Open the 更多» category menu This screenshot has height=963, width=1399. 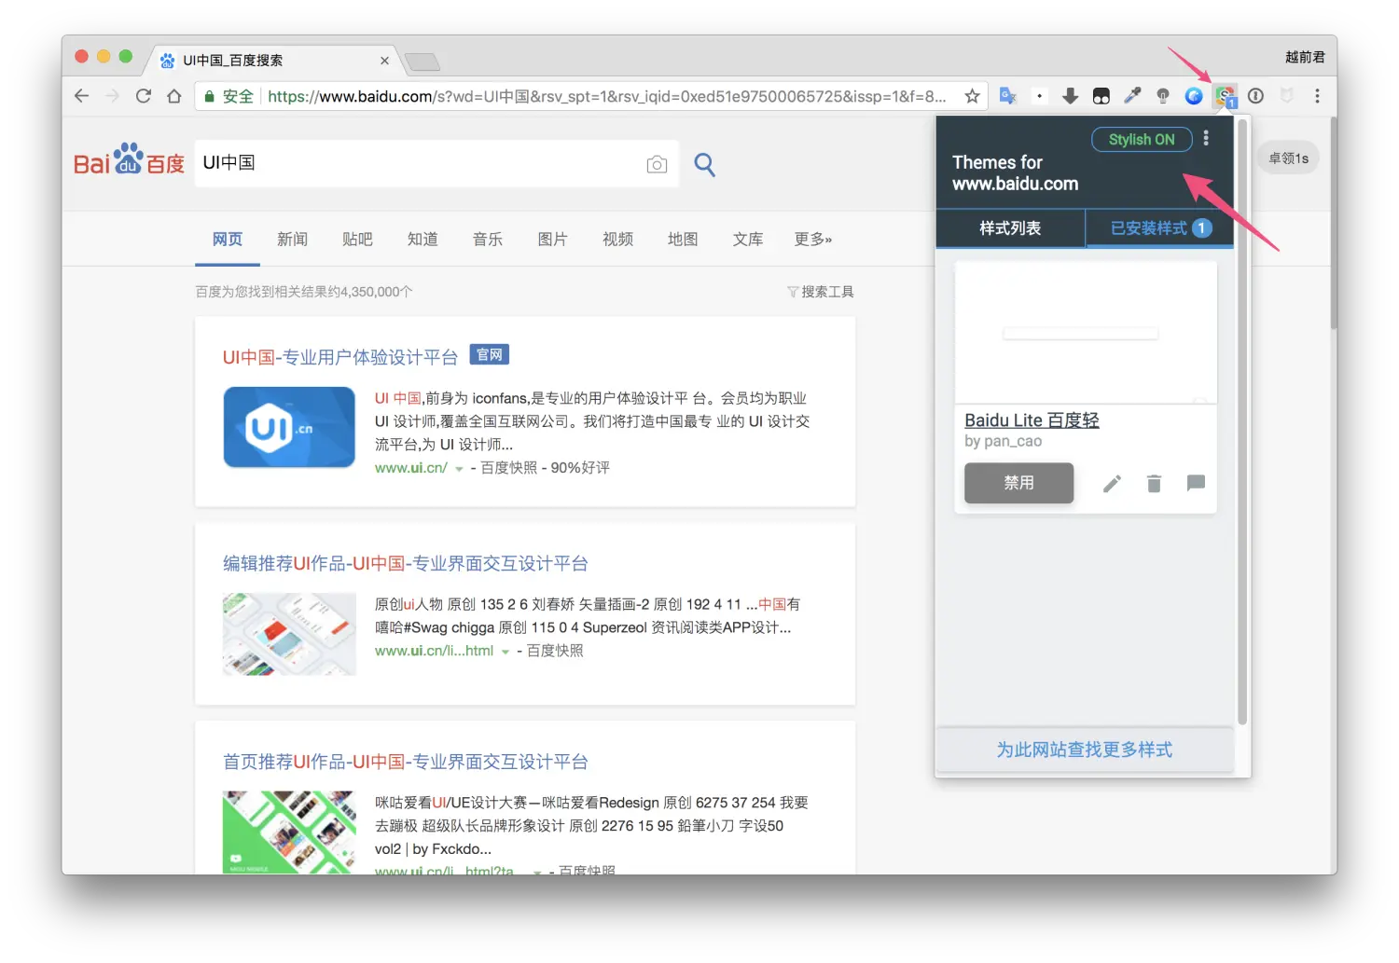812,240
